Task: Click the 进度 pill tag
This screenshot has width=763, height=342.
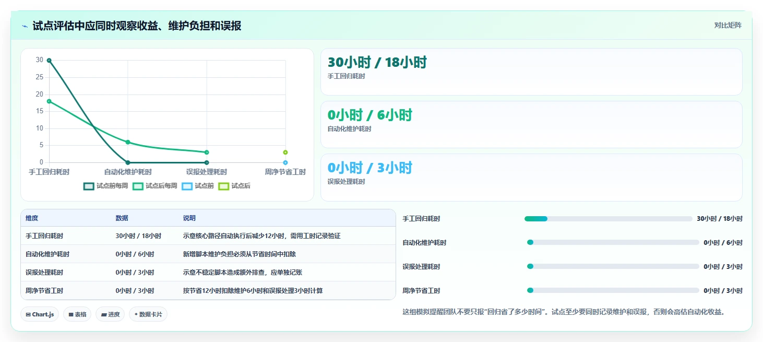Action: pos(110,314)
